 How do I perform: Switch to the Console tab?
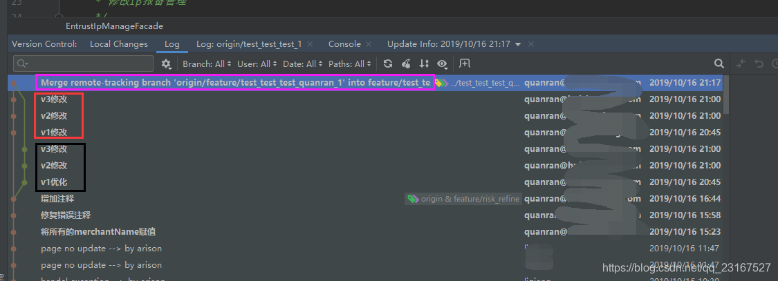click(344, 44)
